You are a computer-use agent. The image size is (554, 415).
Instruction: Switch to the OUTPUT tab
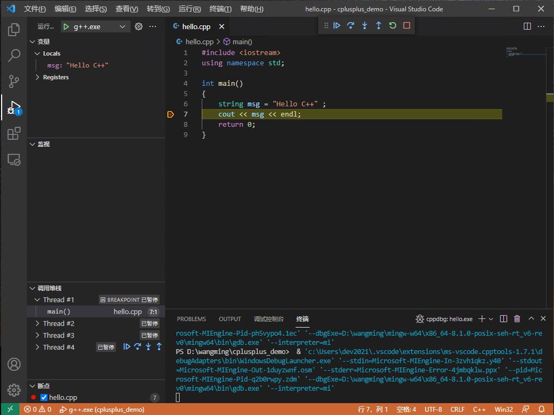coord(230,318)
